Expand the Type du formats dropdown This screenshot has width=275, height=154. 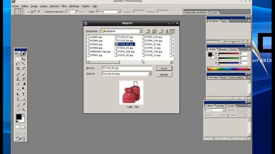point(150,74)
